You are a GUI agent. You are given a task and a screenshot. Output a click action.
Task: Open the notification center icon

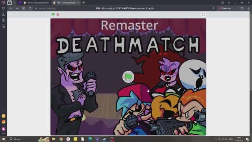[x=248, y=139]
